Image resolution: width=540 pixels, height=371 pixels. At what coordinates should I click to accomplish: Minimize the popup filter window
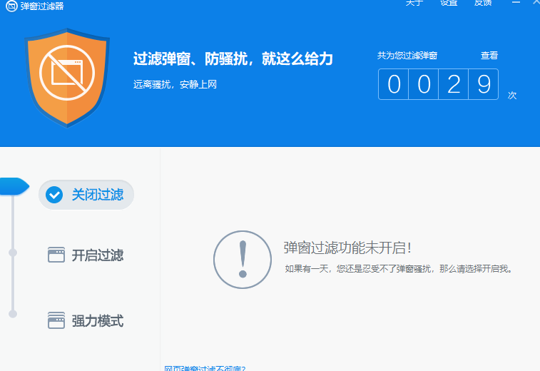tap(516, 3)
